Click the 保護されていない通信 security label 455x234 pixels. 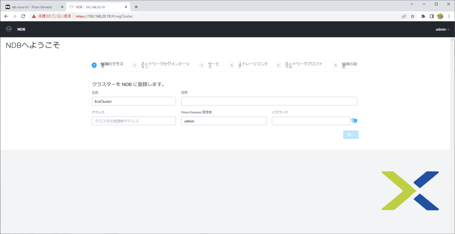point(55,16)
